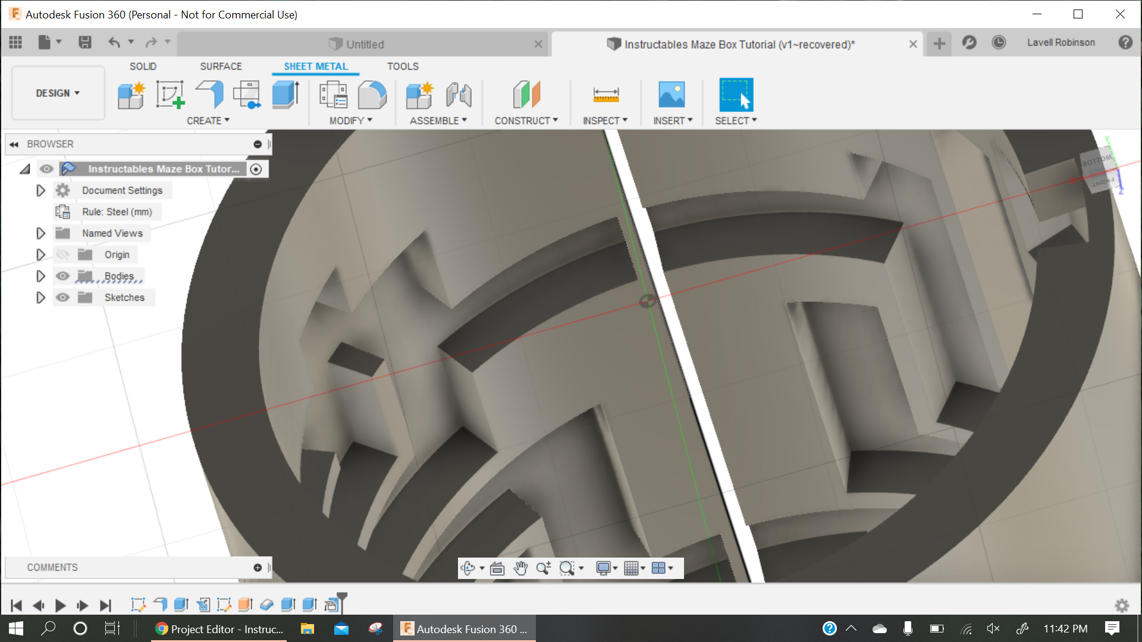Collapse browser with double arrow
This screenshot has width=1142, height=642.
point(14,144)
